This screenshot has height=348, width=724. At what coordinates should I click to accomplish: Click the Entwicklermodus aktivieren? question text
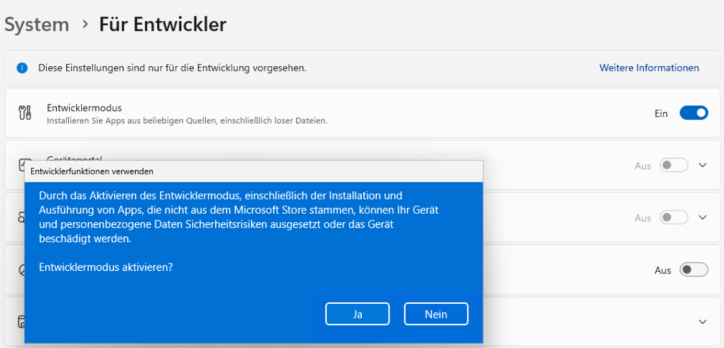pyautogui.click(x=106, y=267)
